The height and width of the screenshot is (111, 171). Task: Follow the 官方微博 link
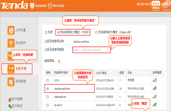(x=17, y=99)
